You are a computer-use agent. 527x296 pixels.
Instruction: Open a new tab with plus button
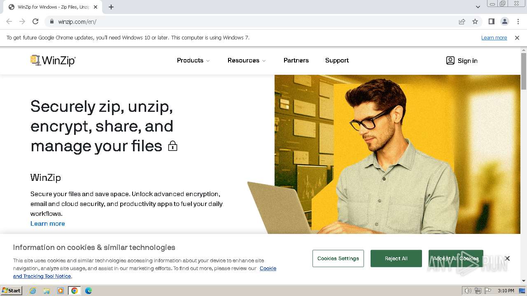point(111,7)
